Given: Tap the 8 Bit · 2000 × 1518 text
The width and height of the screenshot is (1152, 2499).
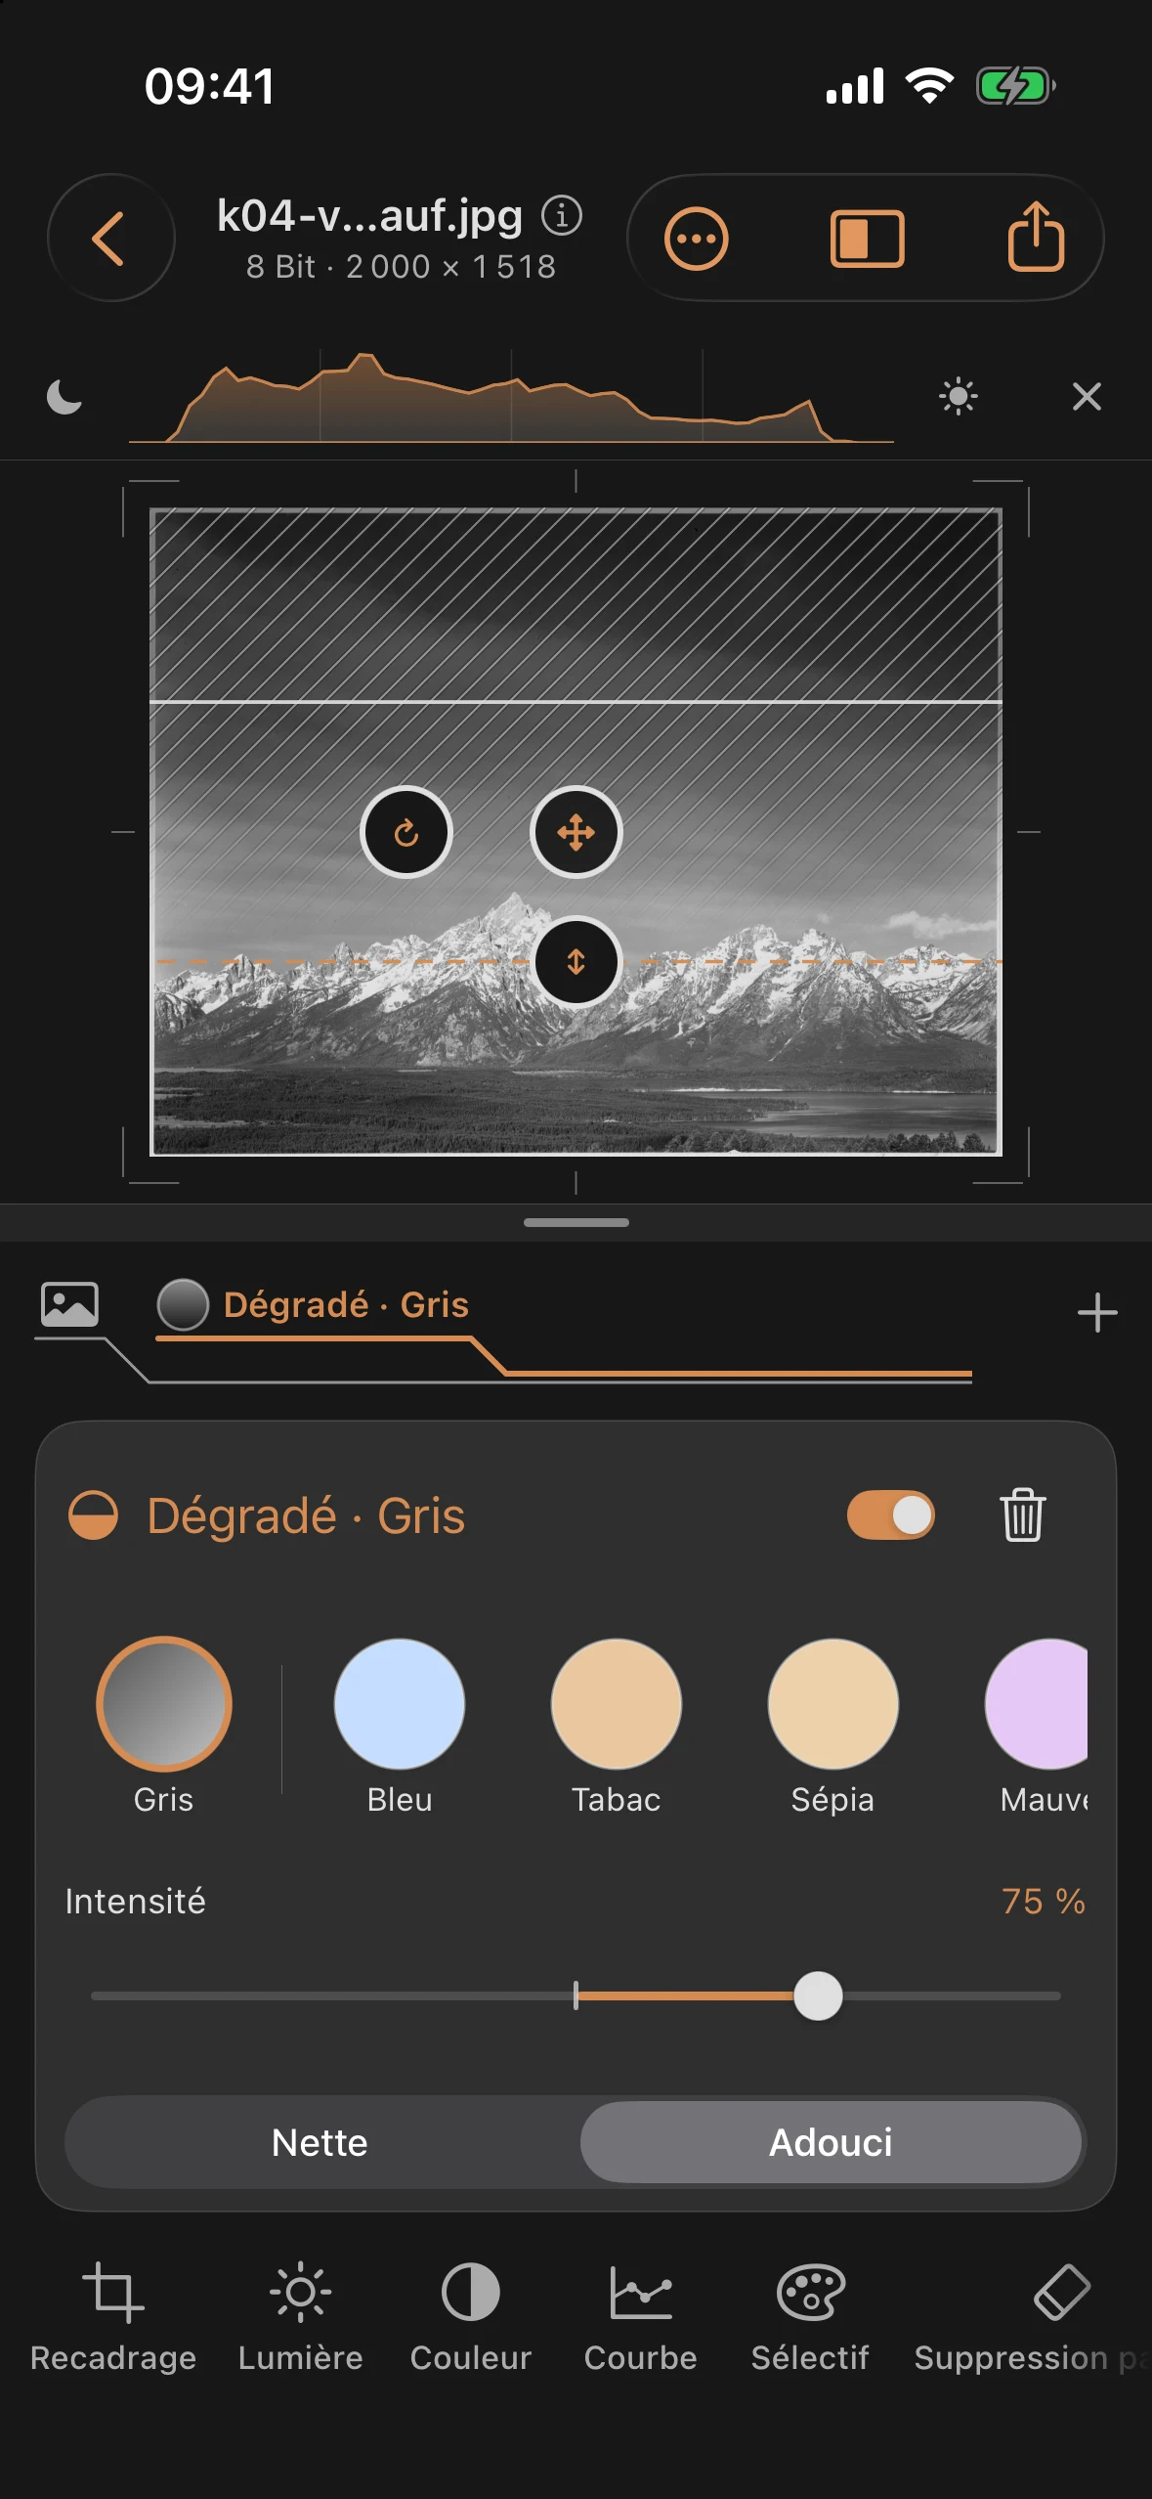Looking at the screenshot, I should click(401, 266).
